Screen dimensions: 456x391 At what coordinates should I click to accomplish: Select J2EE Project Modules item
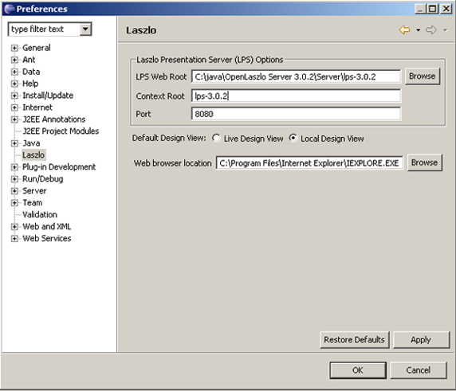coord(61,131)
